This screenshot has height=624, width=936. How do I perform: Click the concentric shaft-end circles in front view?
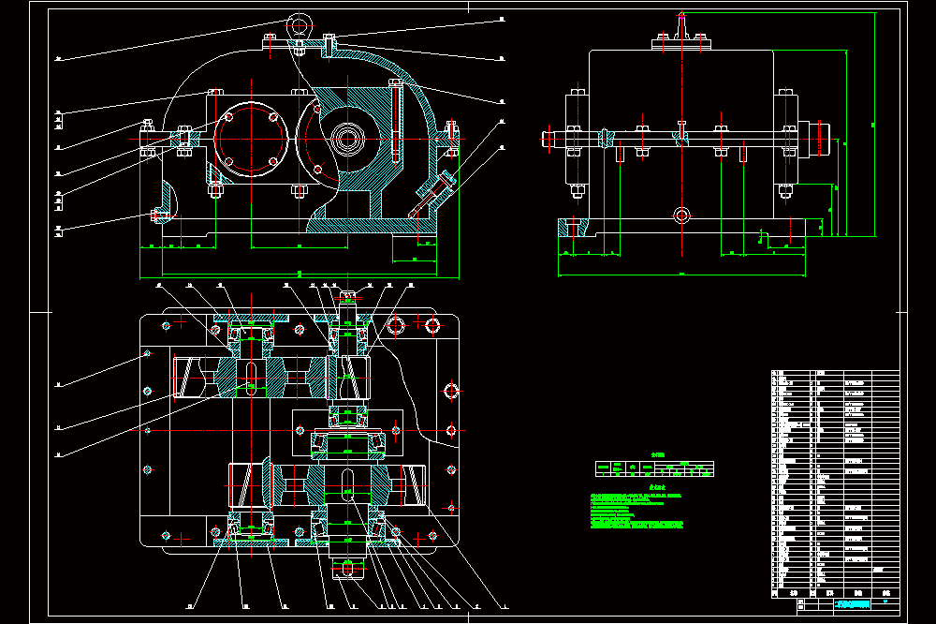[347, 140]
